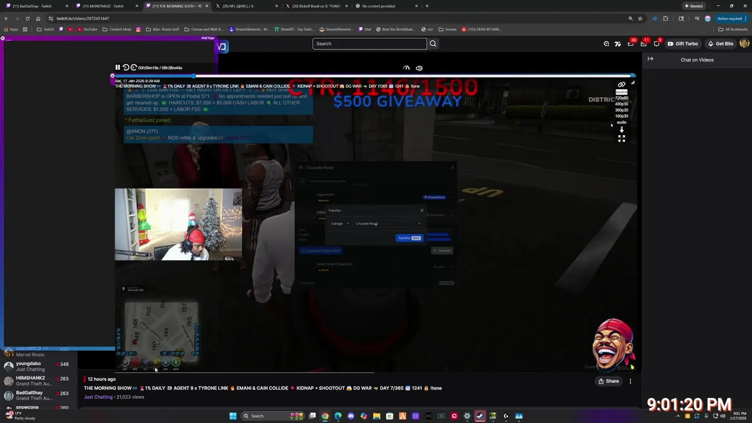
Task: Select source video quality
Action: click(x=622, y=92)
